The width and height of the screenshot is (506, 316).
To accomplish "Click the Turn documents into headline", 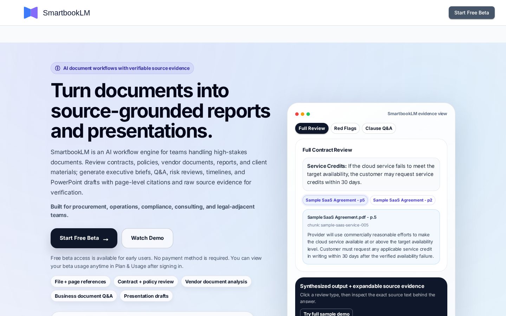I will point(161,111).
